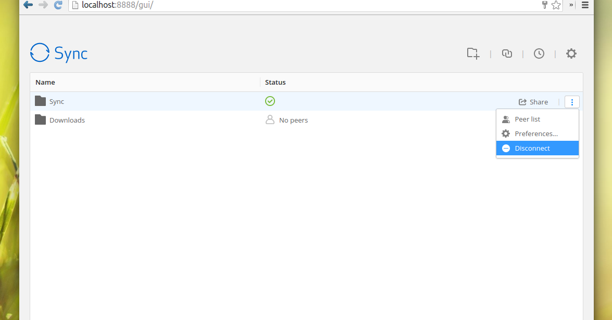Open the three-dot menu on Sync row

coord(572,102)
